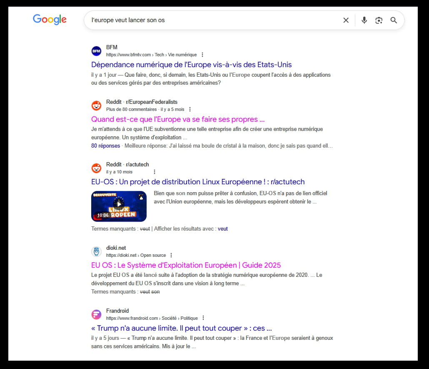Click the 'dioki.net' source name text
The width and height of the screenshot is (429, 369).
tap(116, 248)
